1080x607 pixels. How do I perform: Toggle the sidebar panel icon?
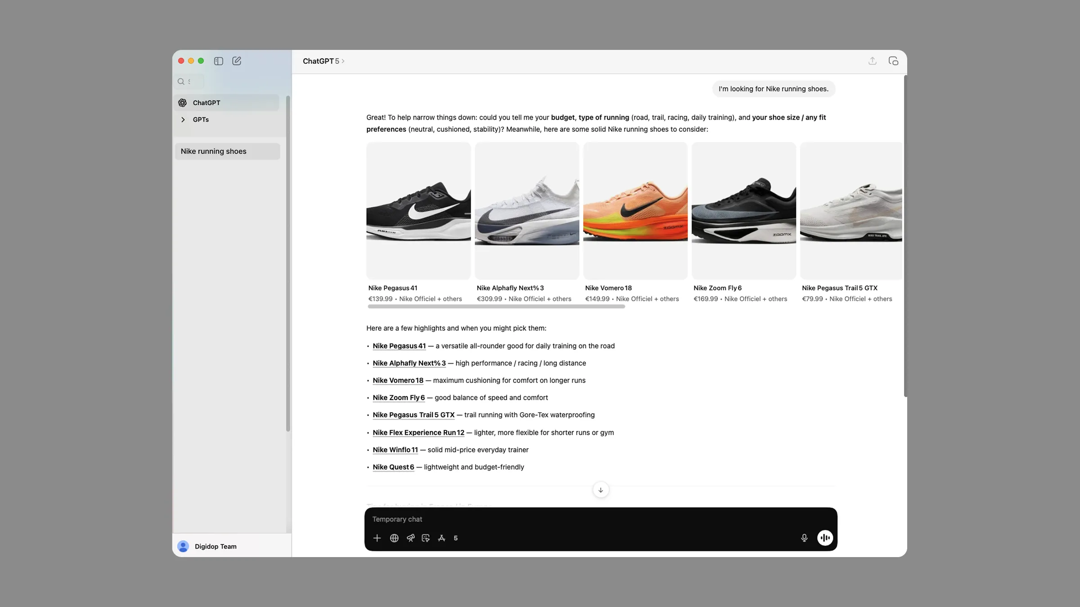coord(219,61)
